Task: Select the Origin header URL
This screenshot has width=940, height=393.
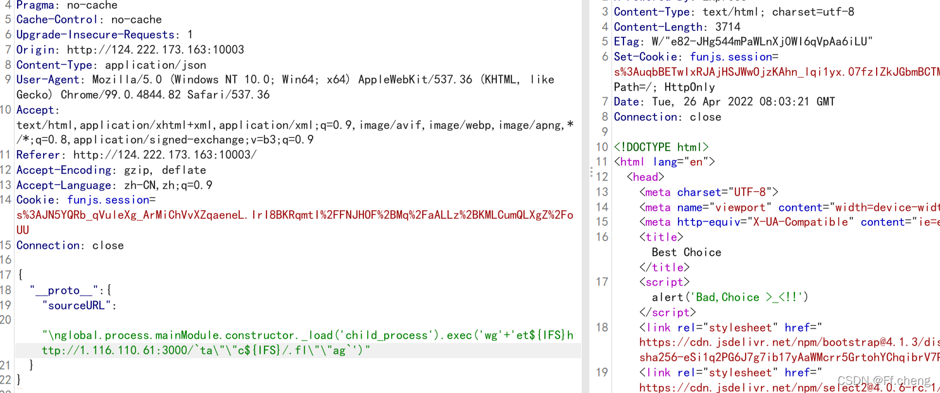Action: (x=156, y=50)
